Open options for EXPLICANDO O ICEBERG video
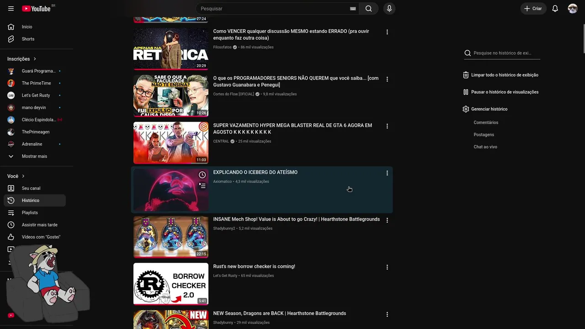The image size is (585, 329). [387, 173]
